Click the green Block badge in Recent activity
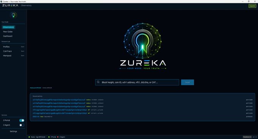 42,117
